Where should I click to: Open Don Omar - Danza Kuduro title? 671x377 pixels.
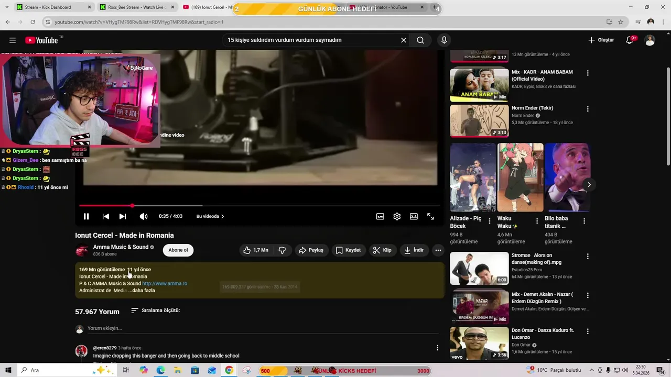(543, 334)
